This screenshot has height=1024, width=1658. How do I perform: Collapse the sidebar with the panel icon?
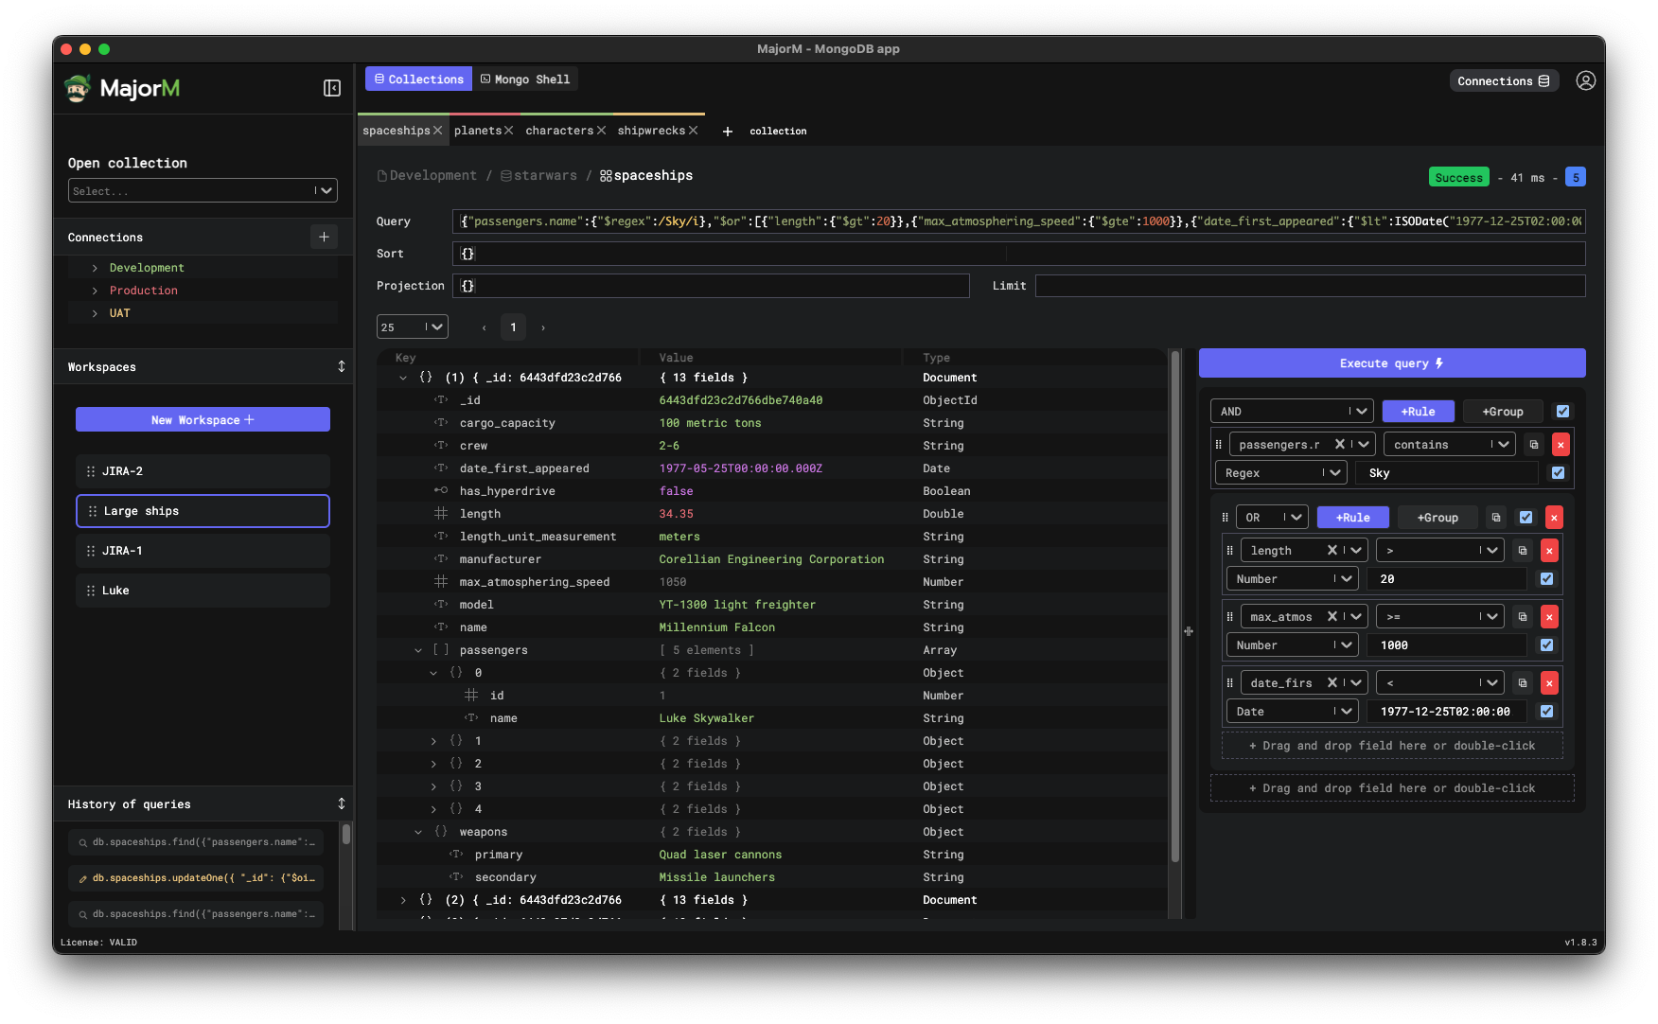[331, 88]
